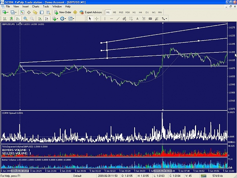Open the Strategy Tester magnifier icon
The height and width of the screenshot is (178, 237).
48,13
